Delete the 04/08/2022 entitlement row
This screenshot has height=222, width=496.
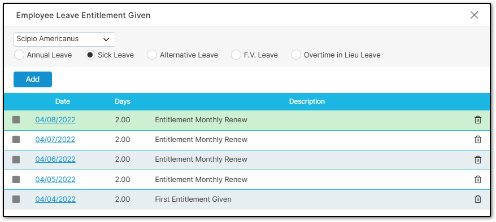tap(478, 120)
